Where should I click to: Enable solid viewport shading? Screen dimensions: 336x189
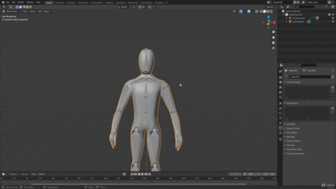point(265,12)
